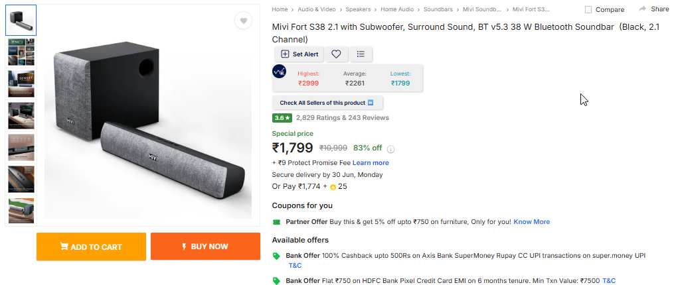Open the 3.6 star rating badge
Viewport: 674px width, 285px height.
(x=282, y=118)
